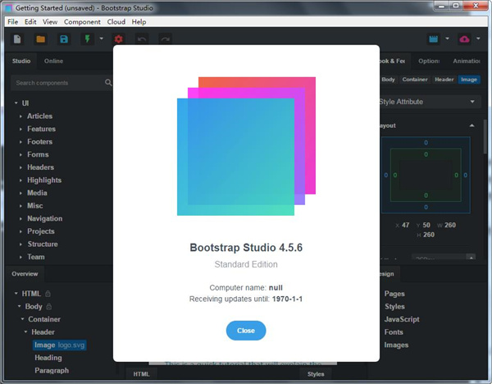Collapse the Layout section arrow

471,126
